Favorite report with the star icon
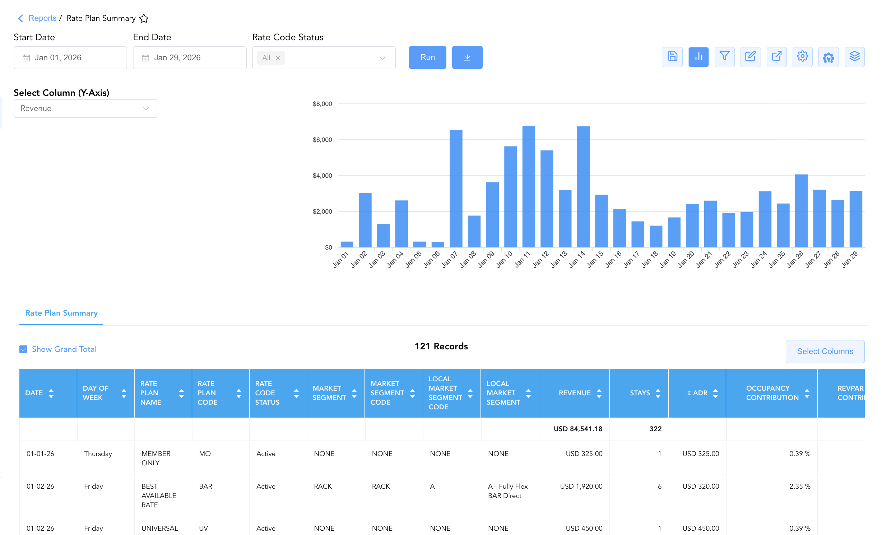882x535 pixels. coord(144,18)
